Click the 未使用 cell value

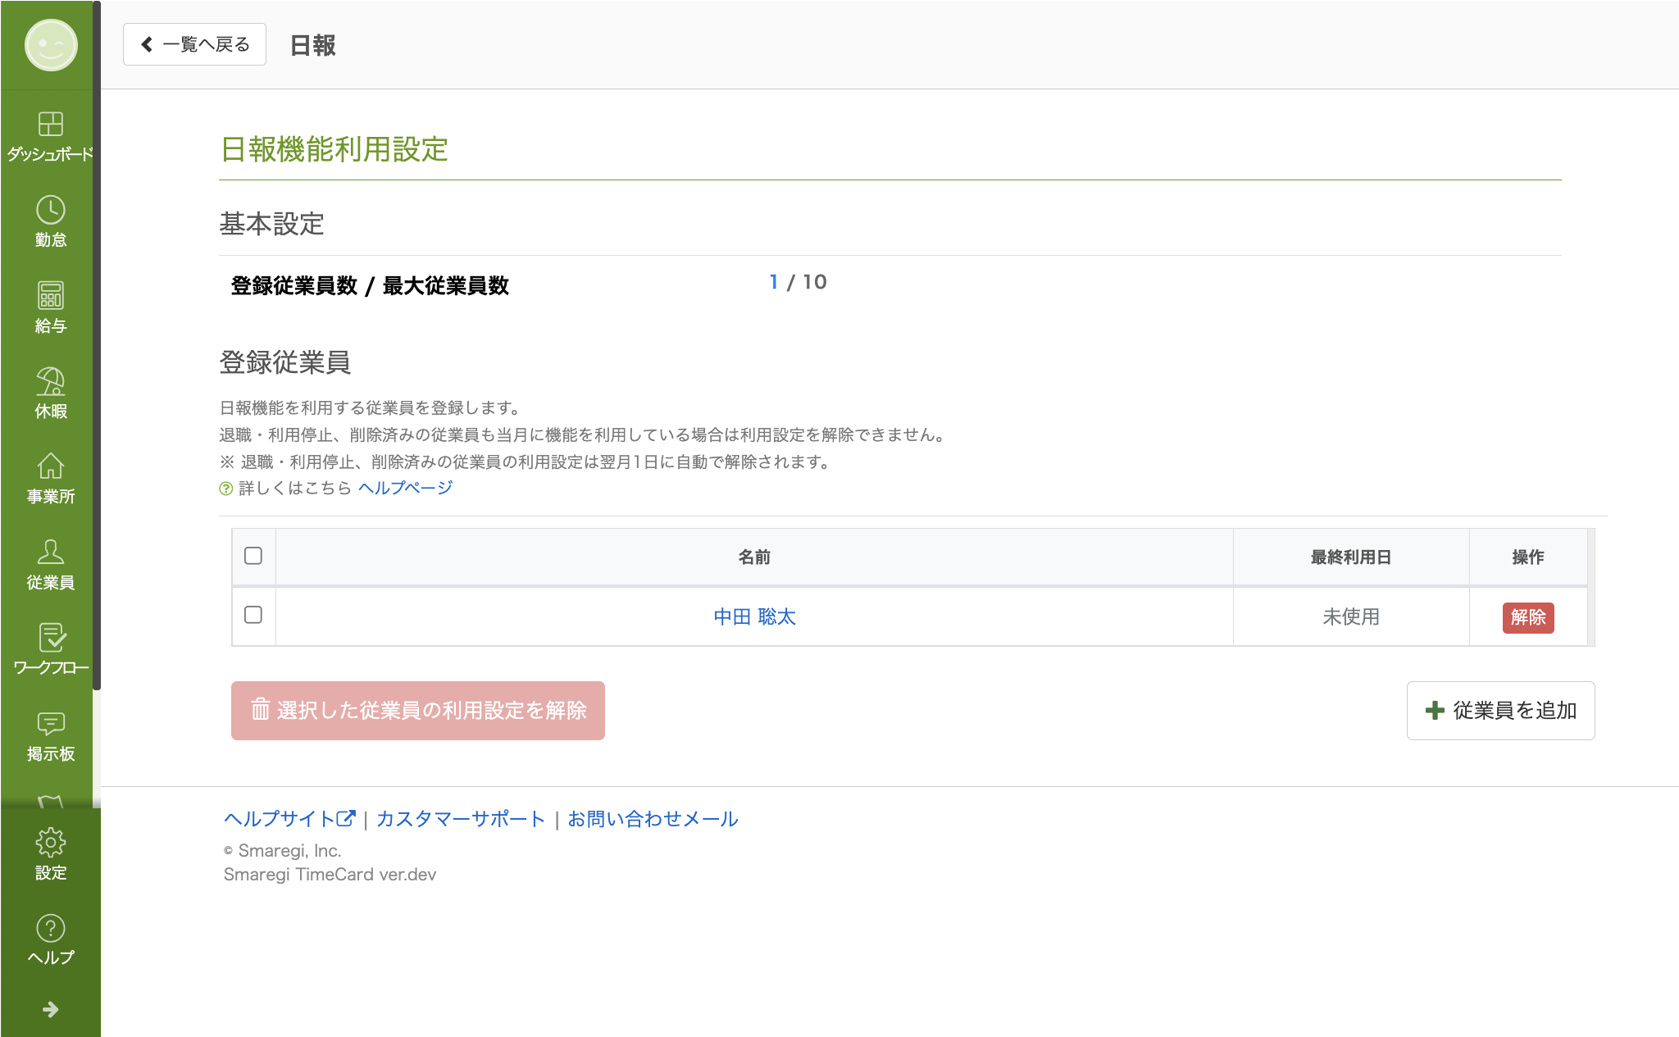pos(1351,616)
